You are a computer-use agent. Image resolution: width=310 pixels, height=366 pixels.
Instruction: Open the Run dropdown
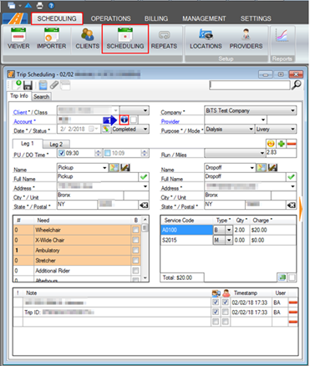[262, 153]
